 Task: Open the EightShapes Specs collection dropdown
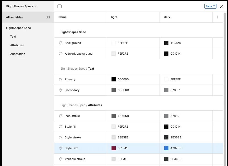pyautogui.click(x=21, y=6)
